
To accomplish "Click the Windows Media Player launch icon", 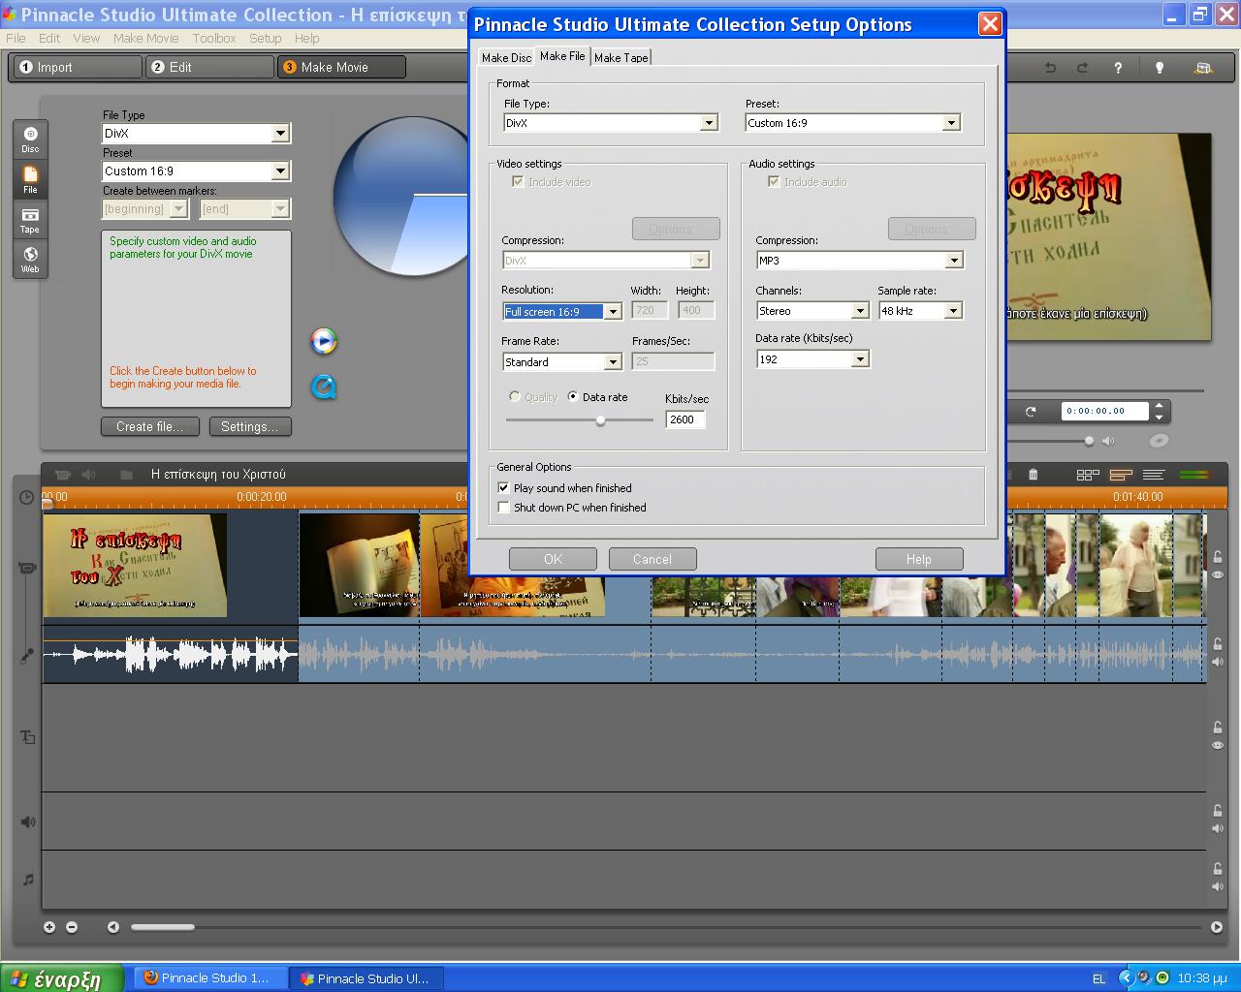I will (324, 341).
